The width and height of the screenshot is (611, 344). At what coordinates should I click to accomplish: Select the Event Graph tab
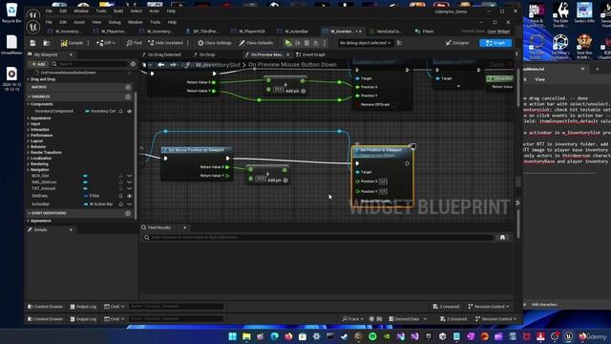coord(311,54)
